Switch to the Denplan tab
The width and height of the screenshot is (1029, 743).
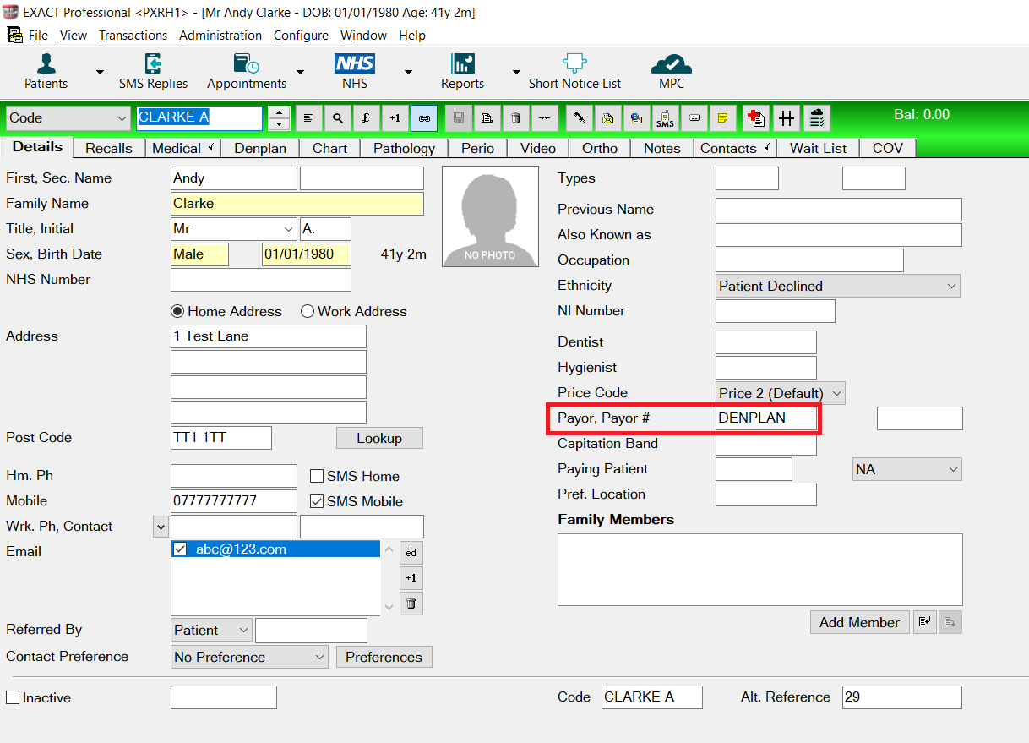tap(259, 148)
